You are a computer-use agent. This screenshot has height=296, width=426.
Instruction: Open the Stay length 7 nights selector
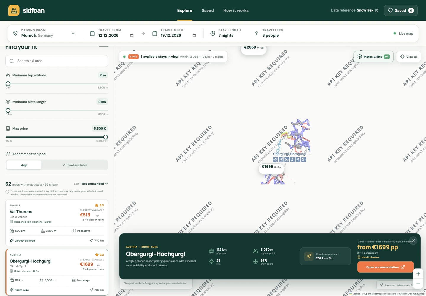click(225, 33)
